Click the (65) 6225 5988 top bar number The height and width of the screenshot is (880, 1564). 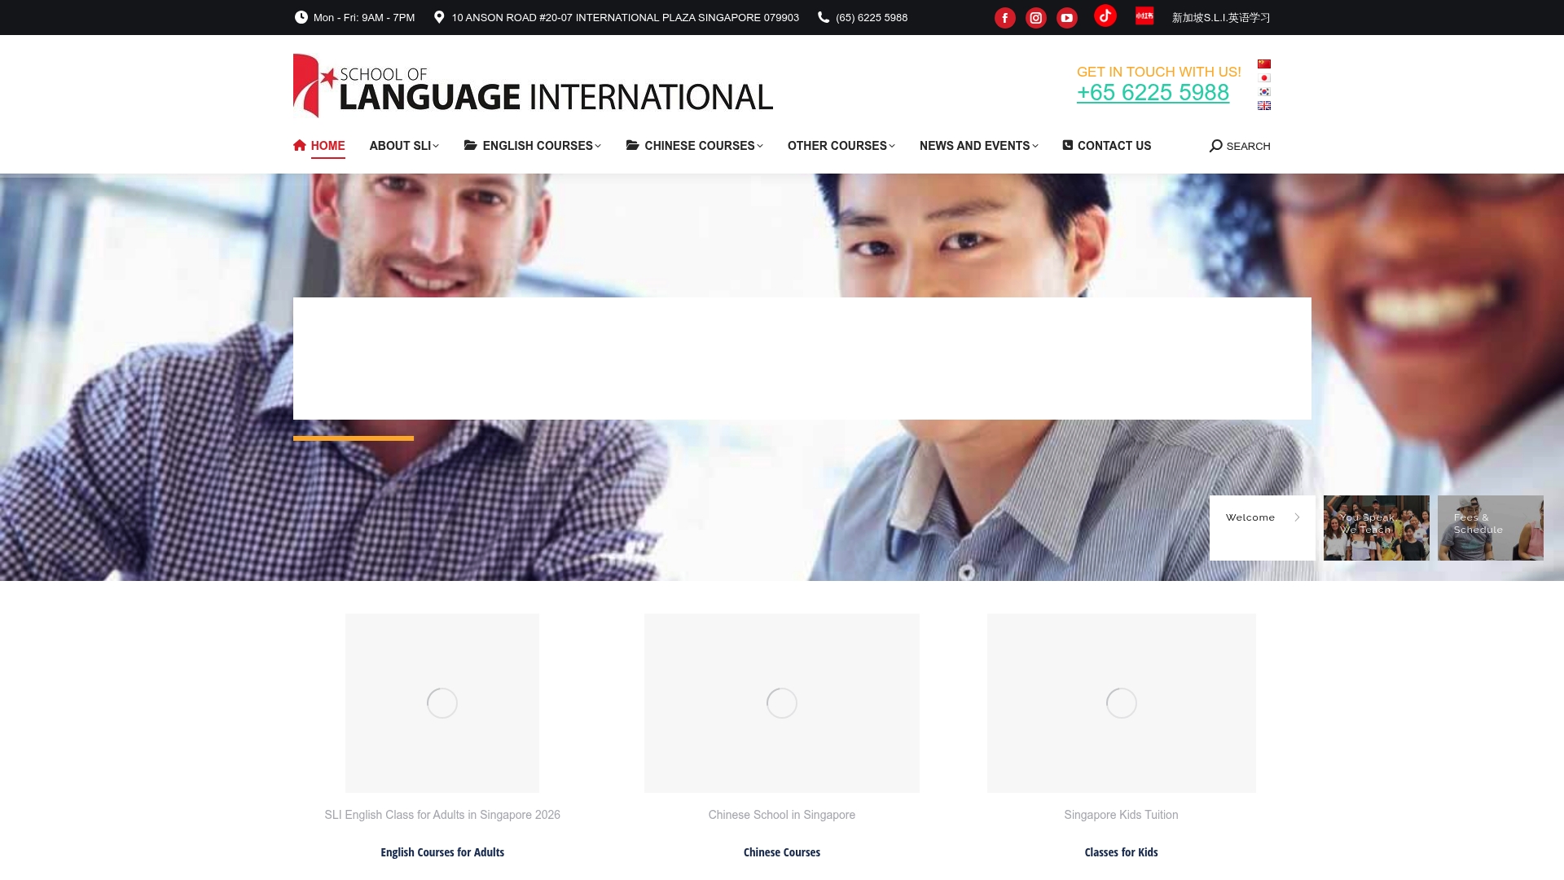pyautogui.click(x=871, y=18)
